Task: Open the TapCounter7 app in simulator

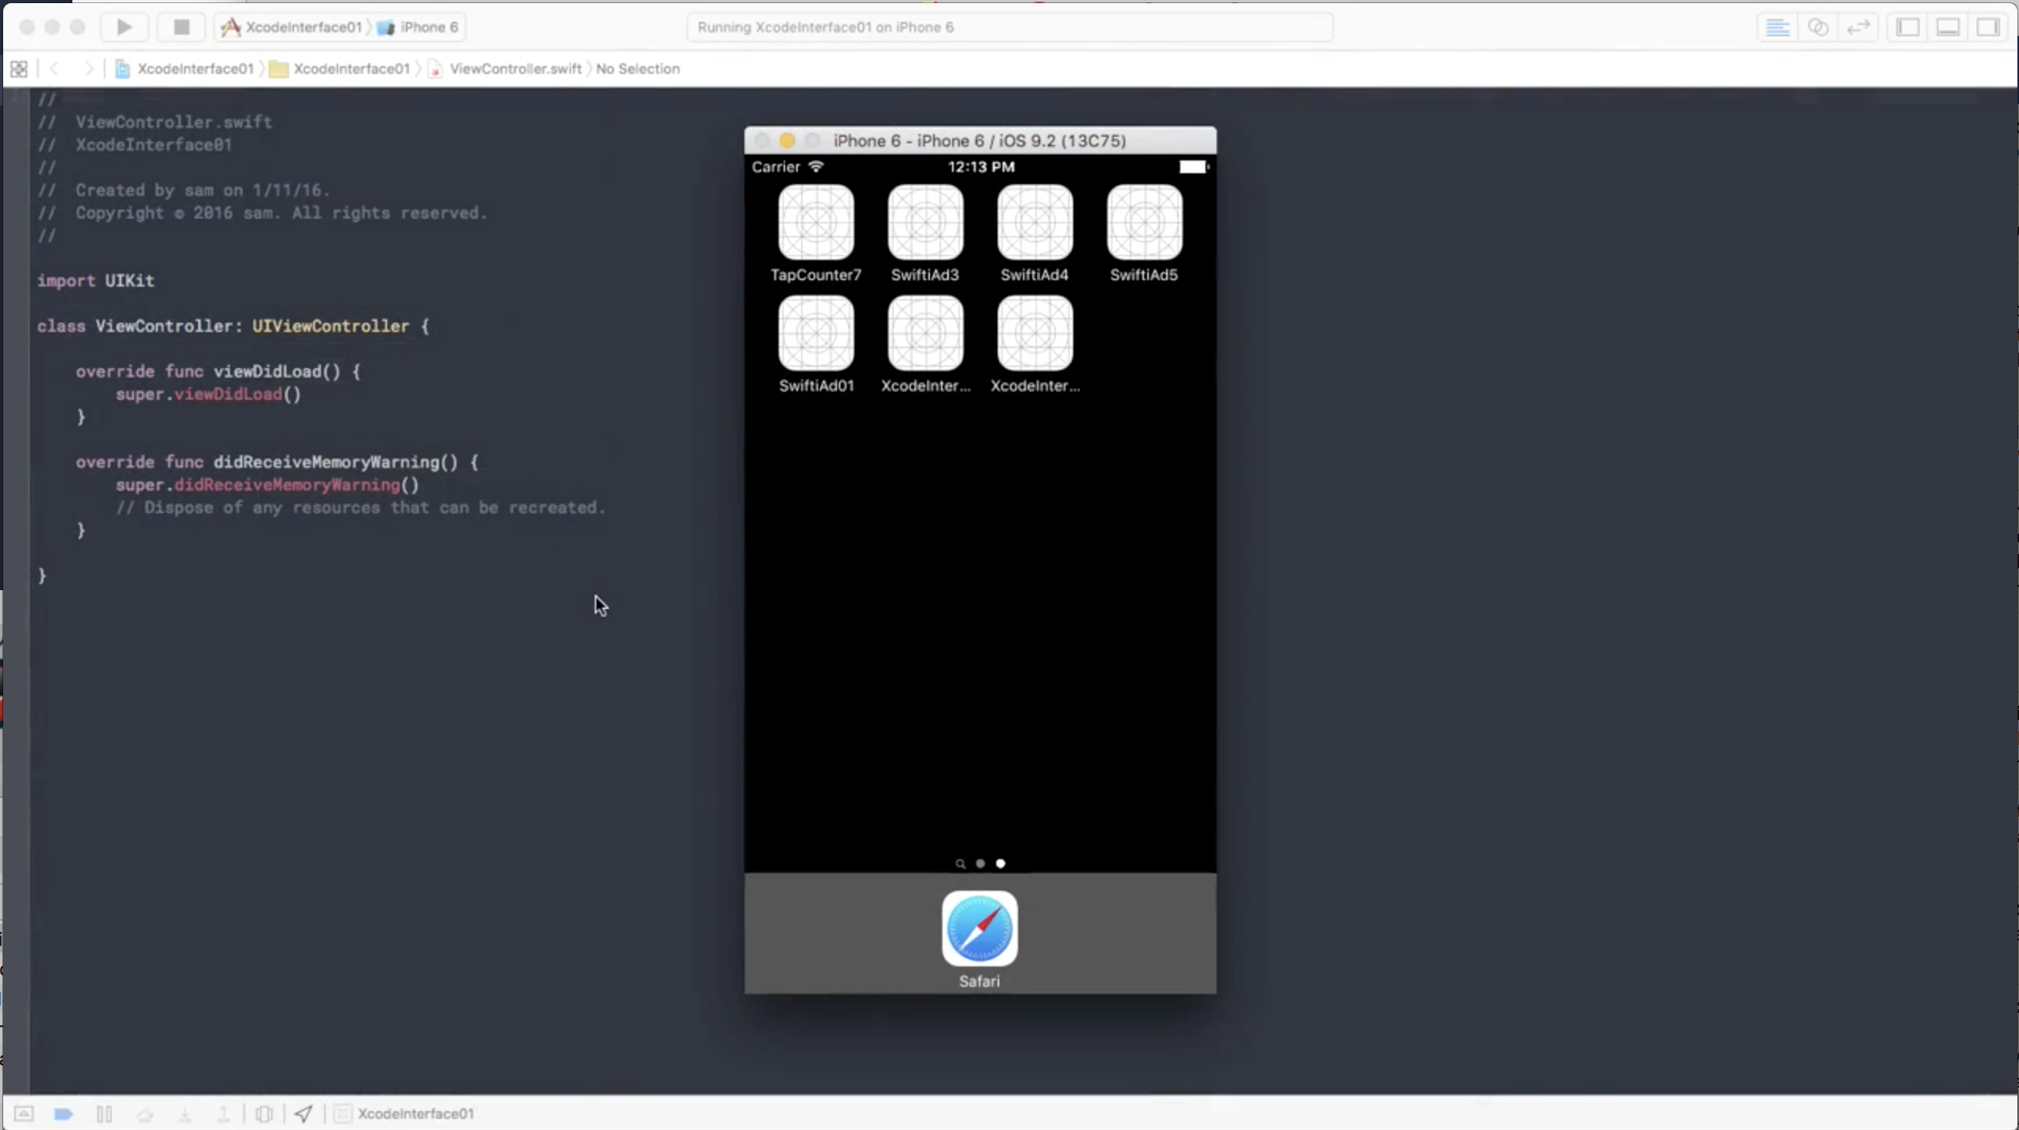Action: pyautogui.click(x=815, y=223)
